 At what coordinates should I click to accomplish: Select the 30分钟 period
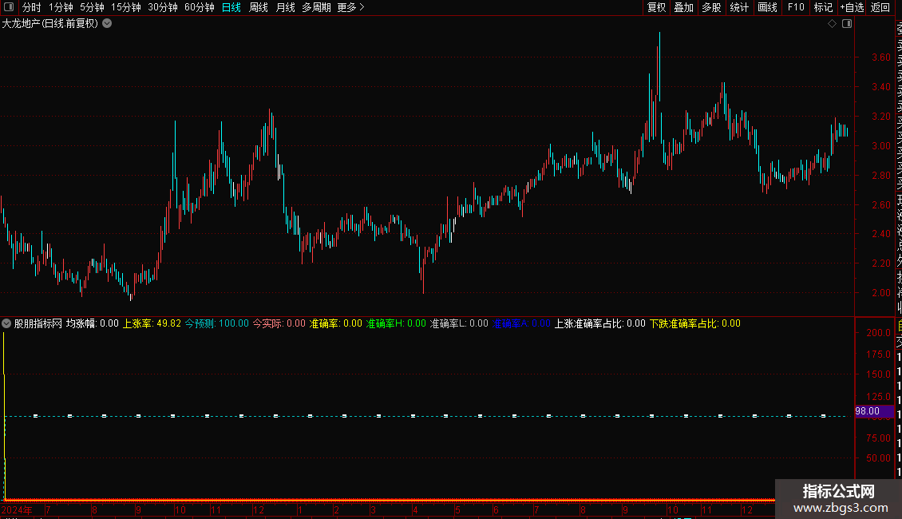[163, 7]
